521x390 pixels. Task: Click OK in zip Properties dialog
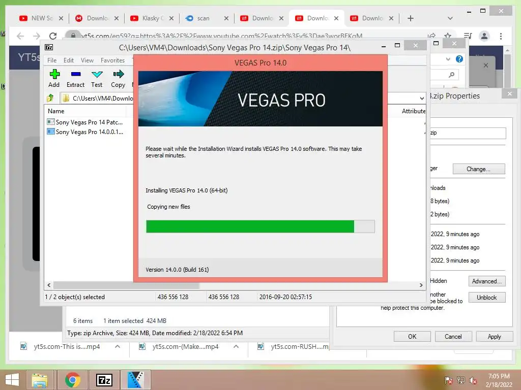coord(412,336)
